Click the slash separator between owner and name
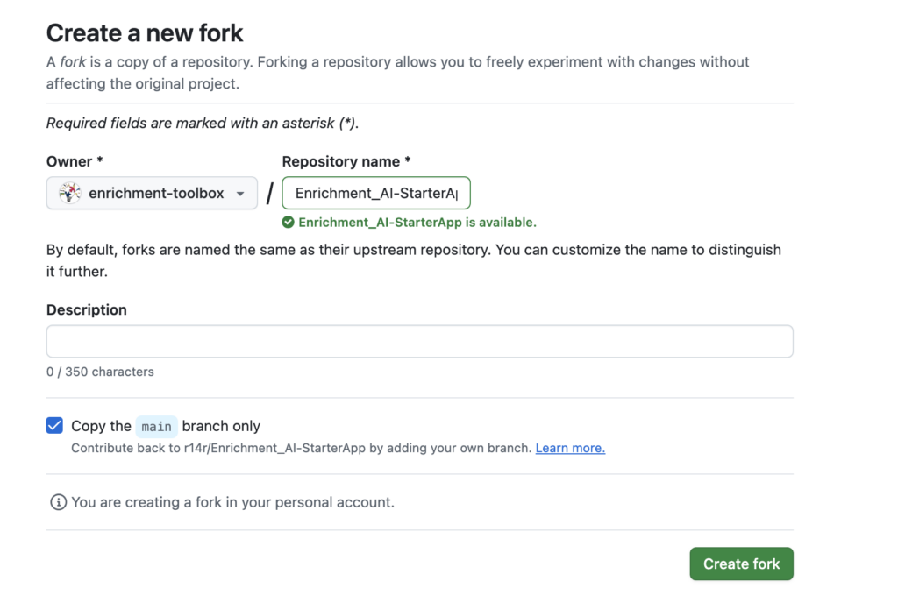Image resolution: width=898 pixels, height=610 pixels. click(269, 193)
